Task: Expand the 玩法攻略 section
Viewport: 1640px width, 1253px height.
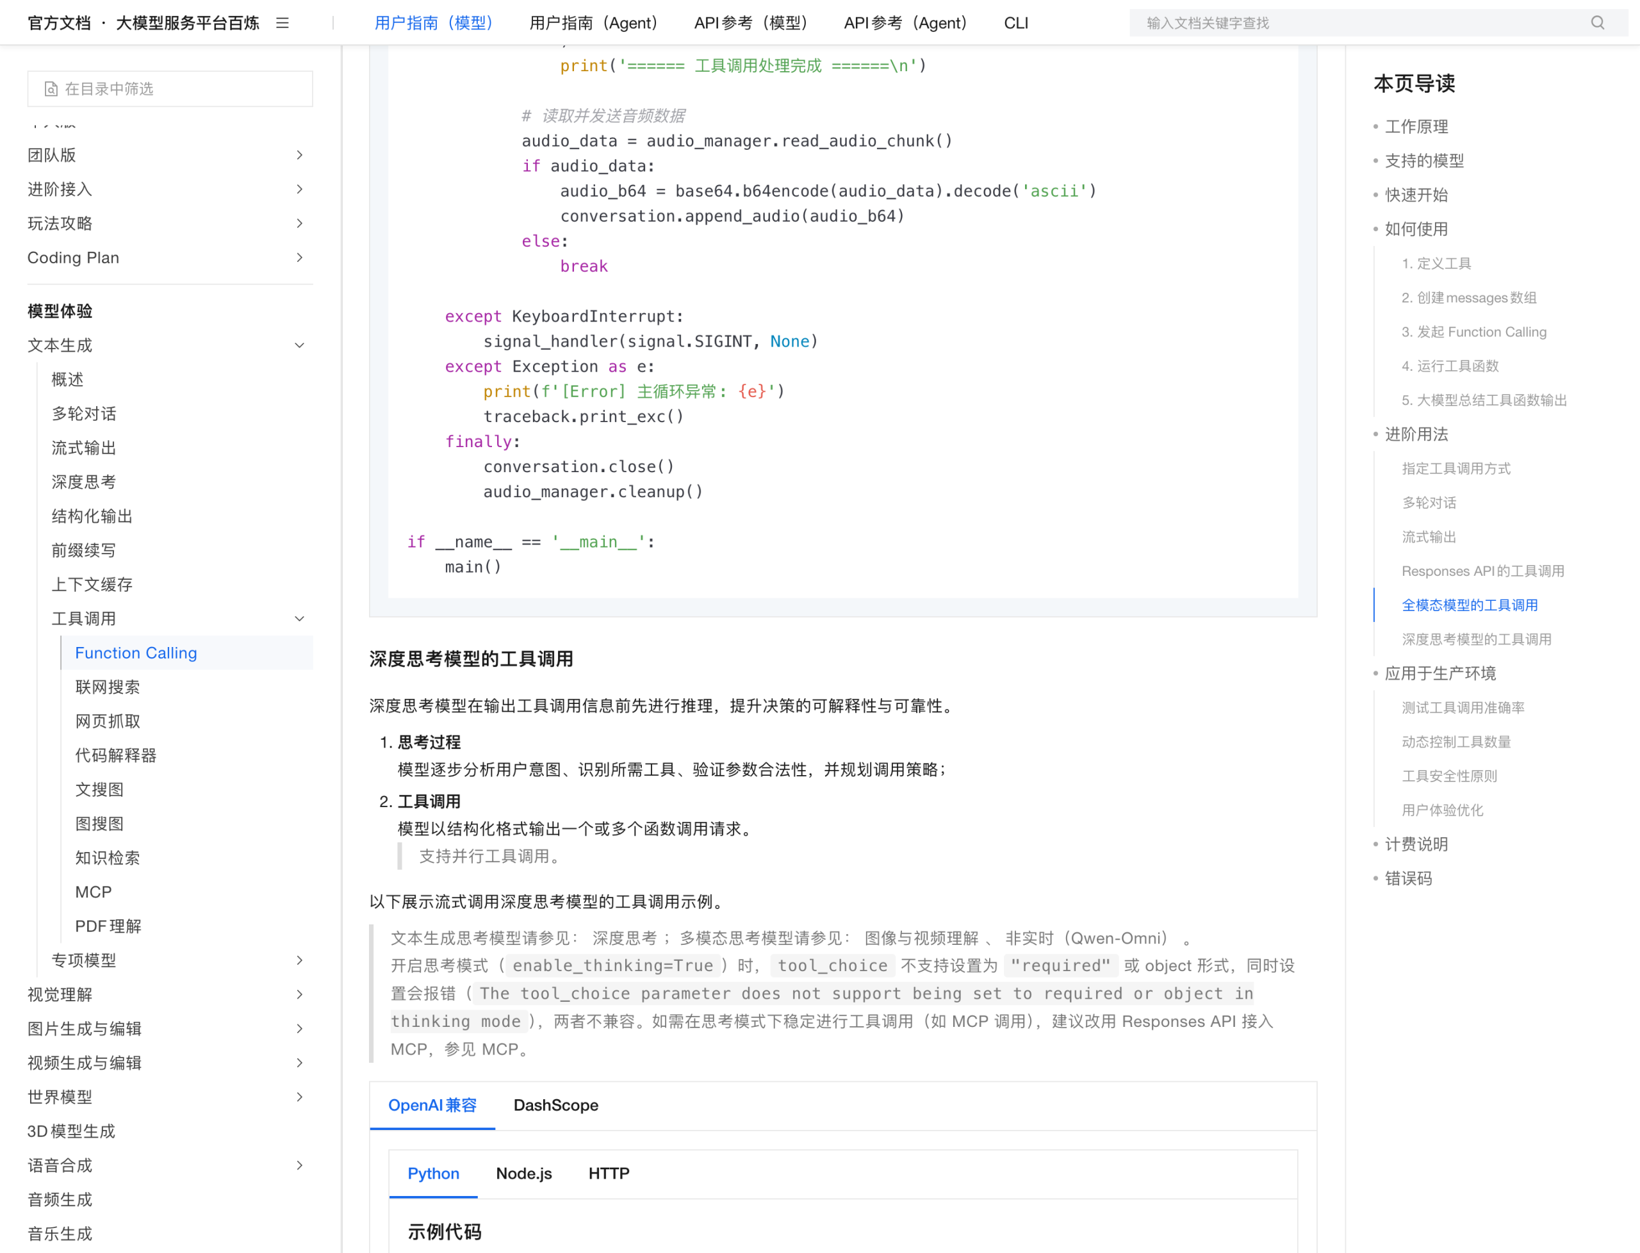Action: 299,224
